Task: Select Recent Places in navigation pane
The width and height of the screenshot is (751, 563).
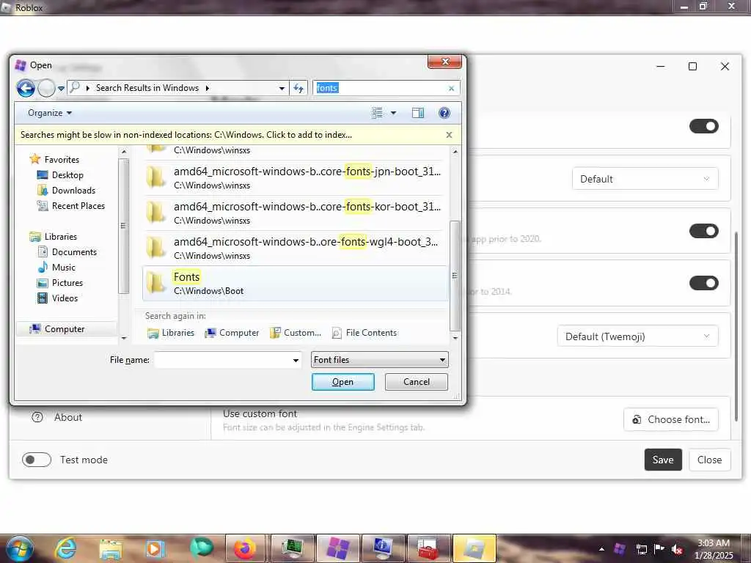Action: [78, 206]
